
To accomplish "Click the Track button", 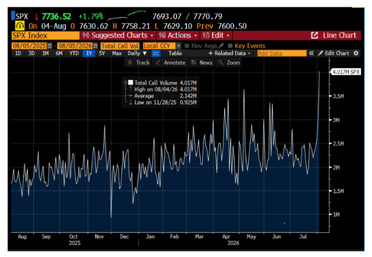I will 139,62.
